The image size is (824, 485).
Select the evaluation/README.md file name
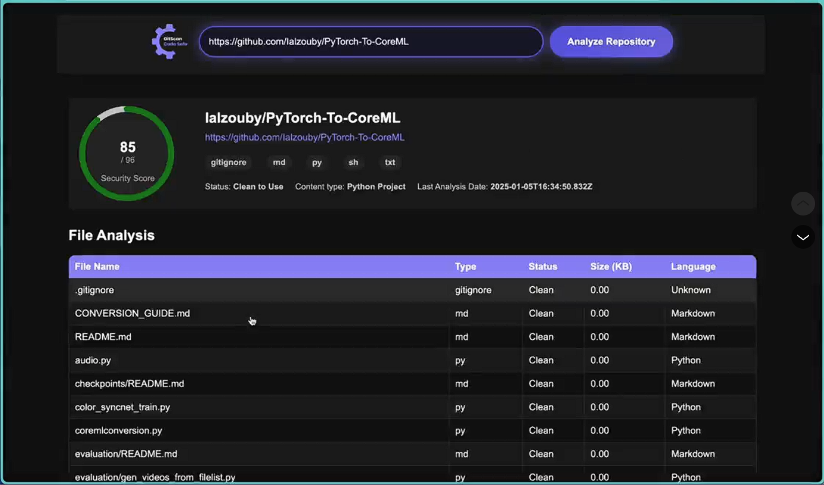(x=126, y=454)
